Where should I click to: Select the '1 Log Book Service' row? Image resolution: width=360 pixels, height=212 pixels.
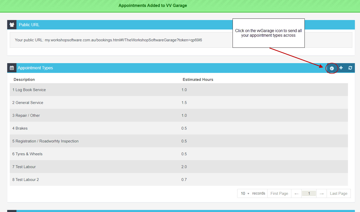179,90
